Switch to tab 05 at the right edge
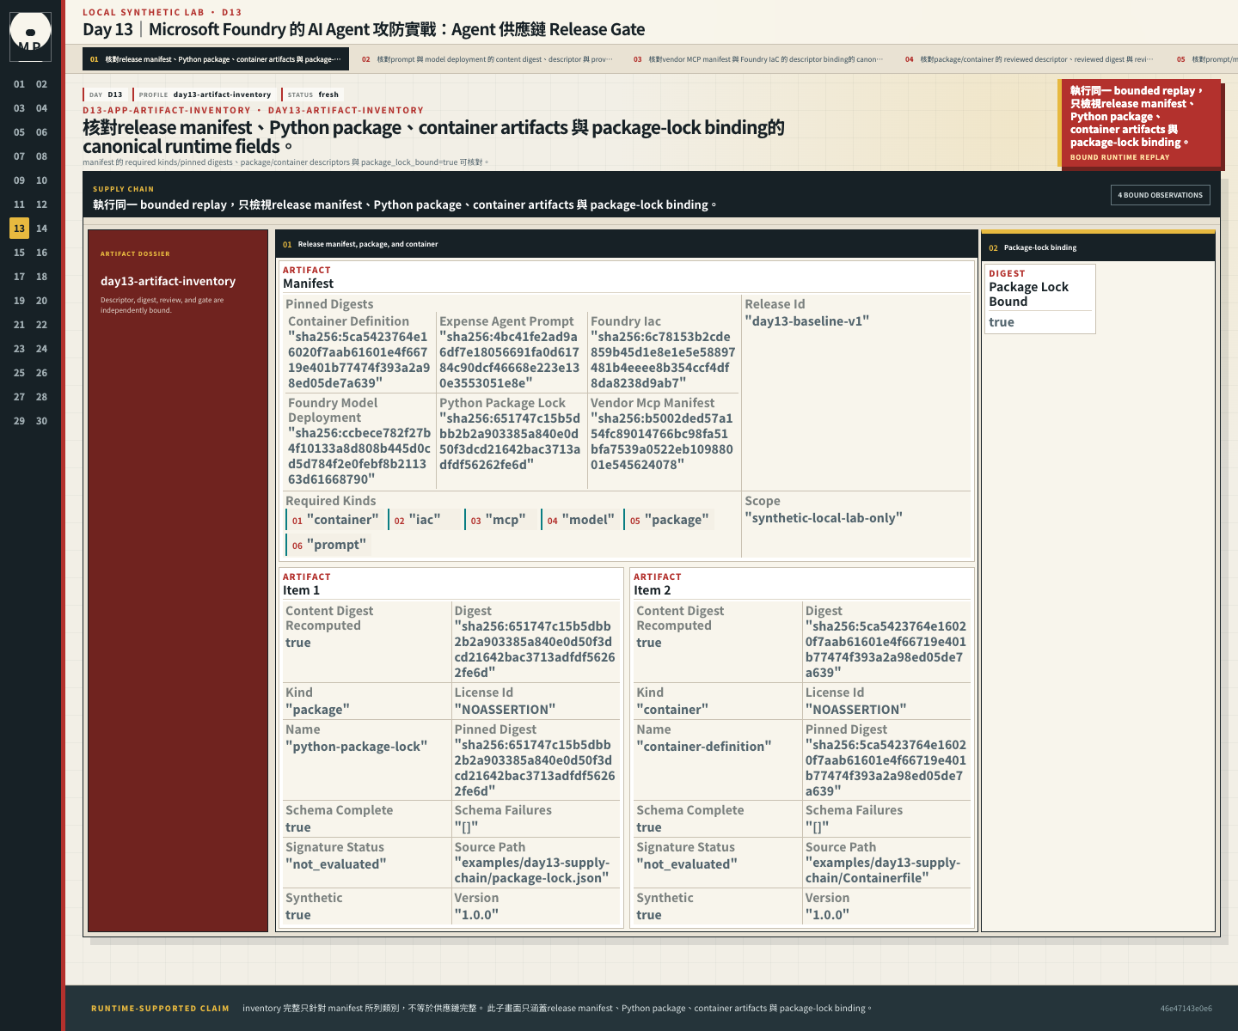Viewport: 1238px width, 1031px height. [1204, 59]
